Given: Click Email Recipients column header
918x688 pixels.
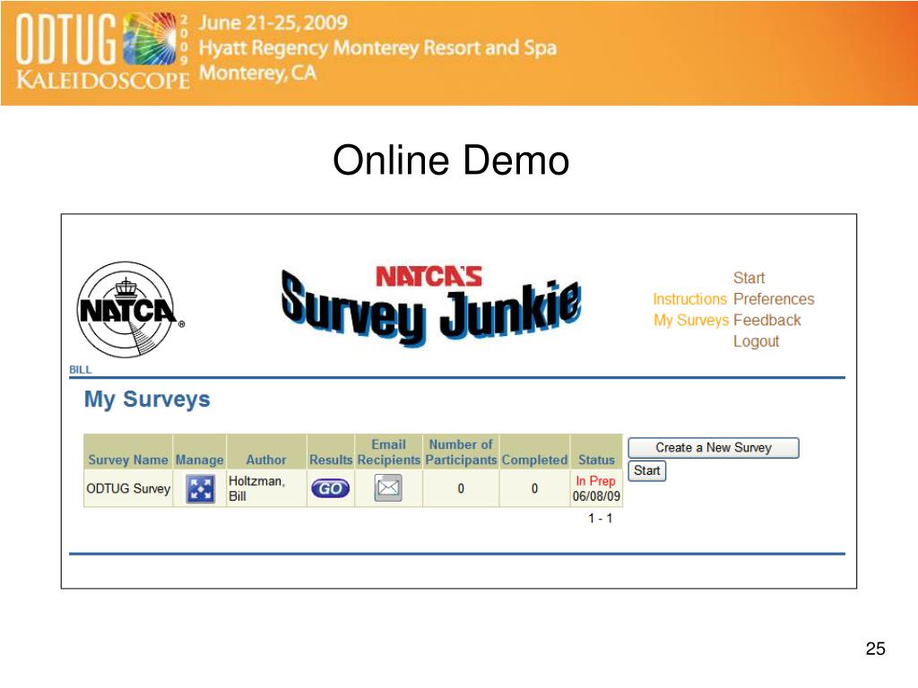Looking at the screenshot, I should click(389, 452).
